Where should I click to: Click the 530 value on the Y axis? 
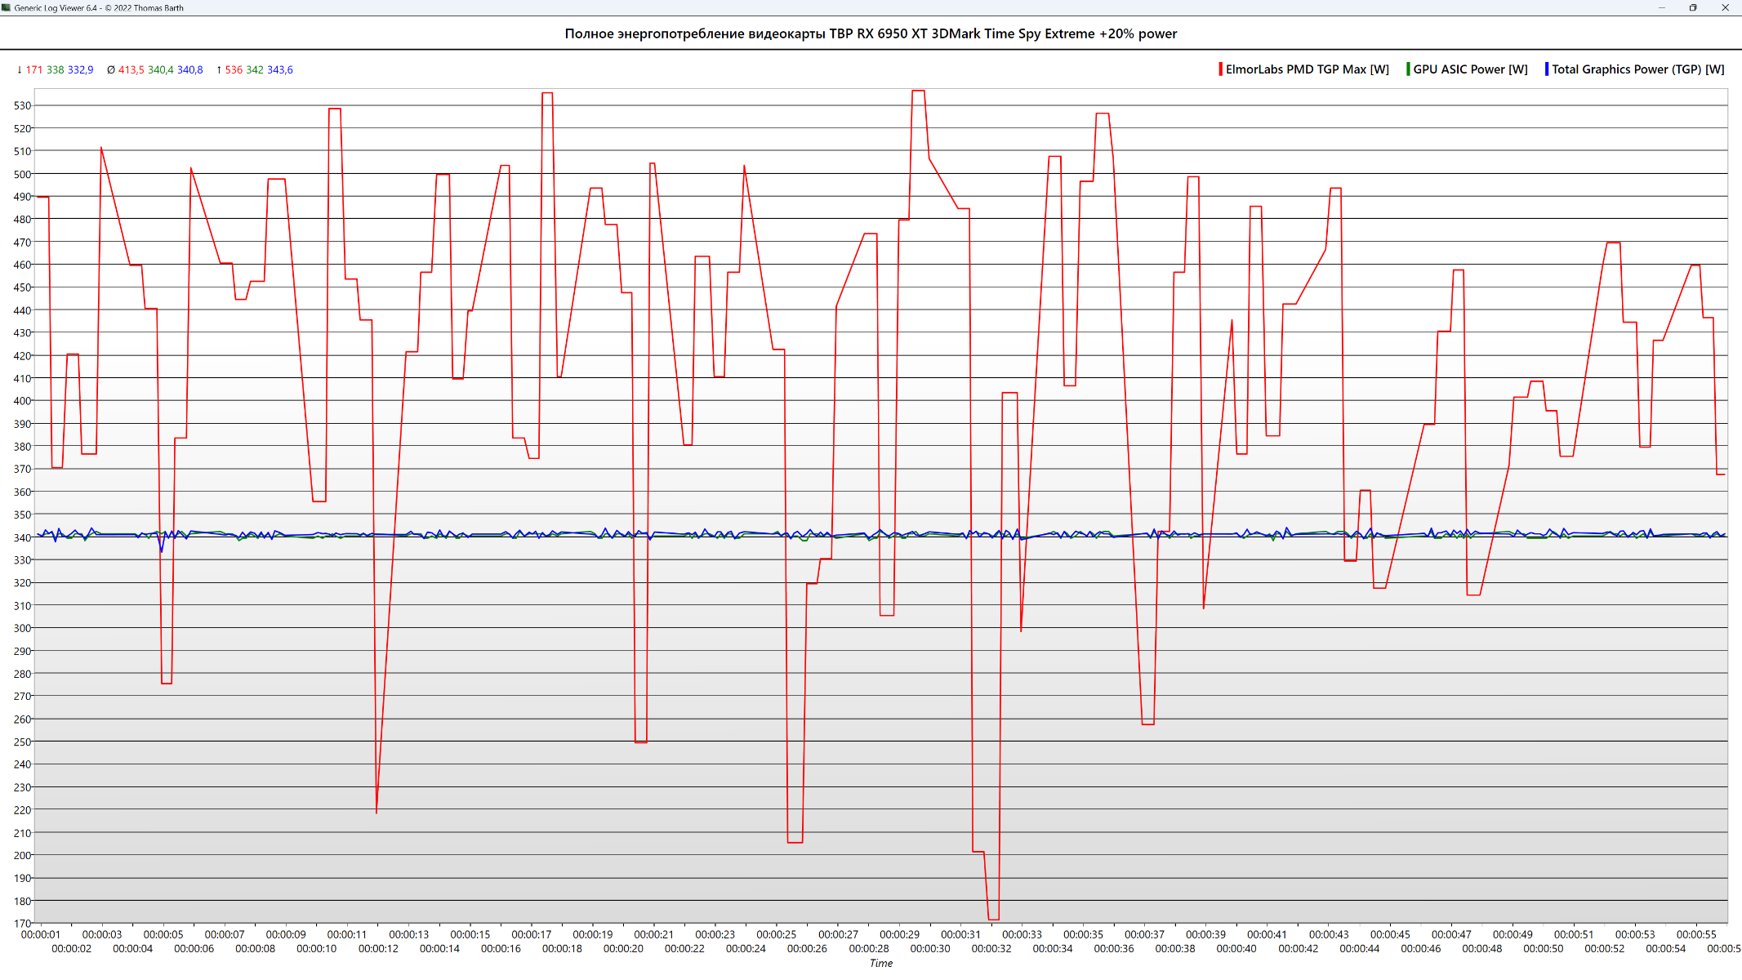click(22, 105)
